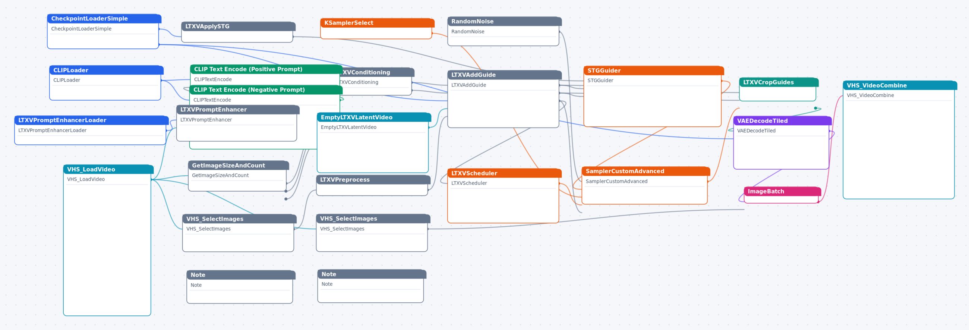Select the pink ImageBatch node header
This screenshot has width=969, height=330.
(x=782, y=191)
